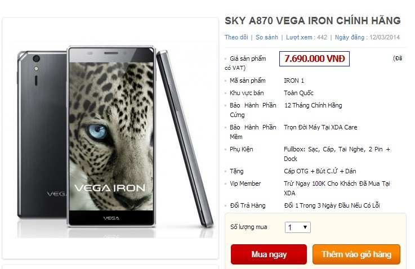Click the SKY A870 VEGA IRON title

coord(313,21)
